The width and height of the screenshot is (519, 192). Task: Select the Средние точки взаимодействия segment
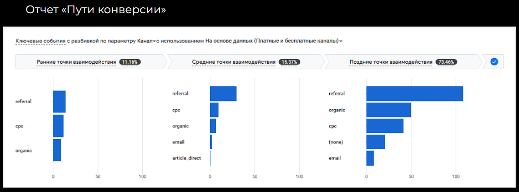point(247,62)
